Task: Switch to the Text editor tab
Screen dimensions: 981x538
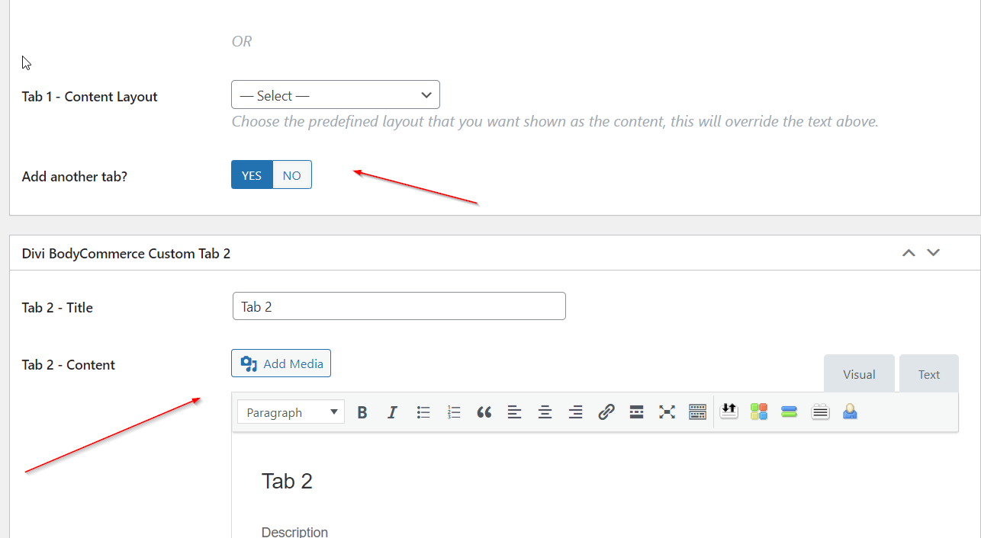Action: [x=928, y=374]
